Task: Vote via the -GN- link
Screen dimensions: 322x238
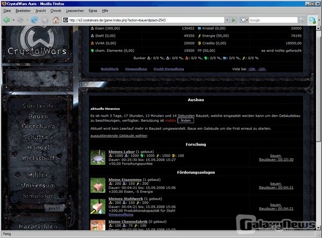Action: tap(252, 69)
